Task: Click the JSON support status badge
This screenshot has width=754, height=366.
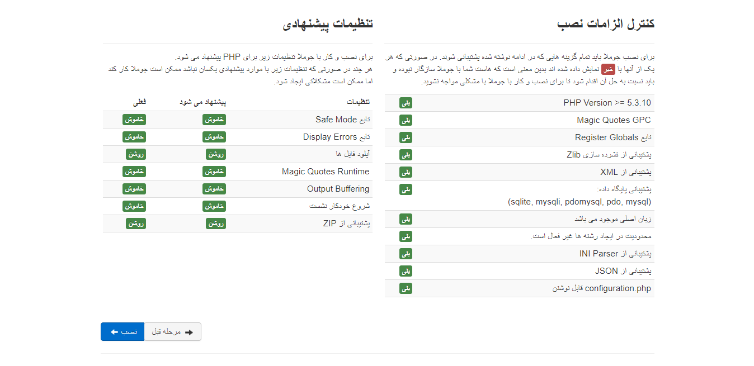Action: point(406,271)
